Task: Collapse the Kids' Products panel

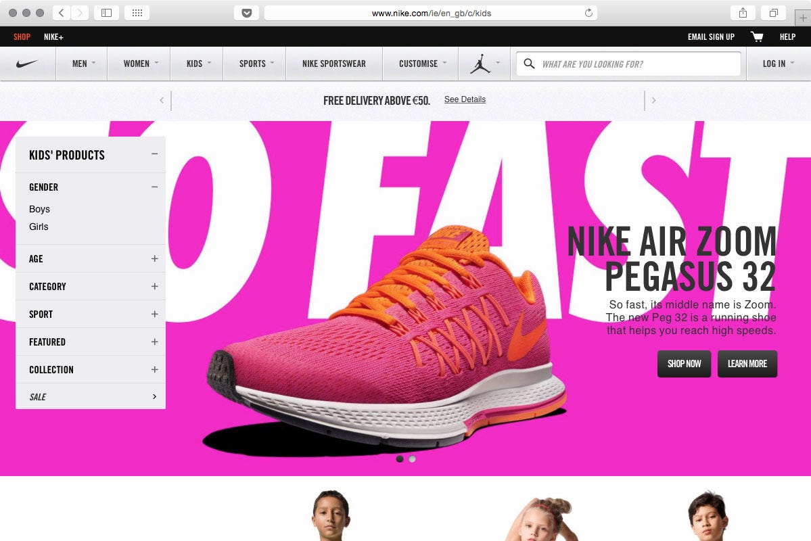Action: 155,154
